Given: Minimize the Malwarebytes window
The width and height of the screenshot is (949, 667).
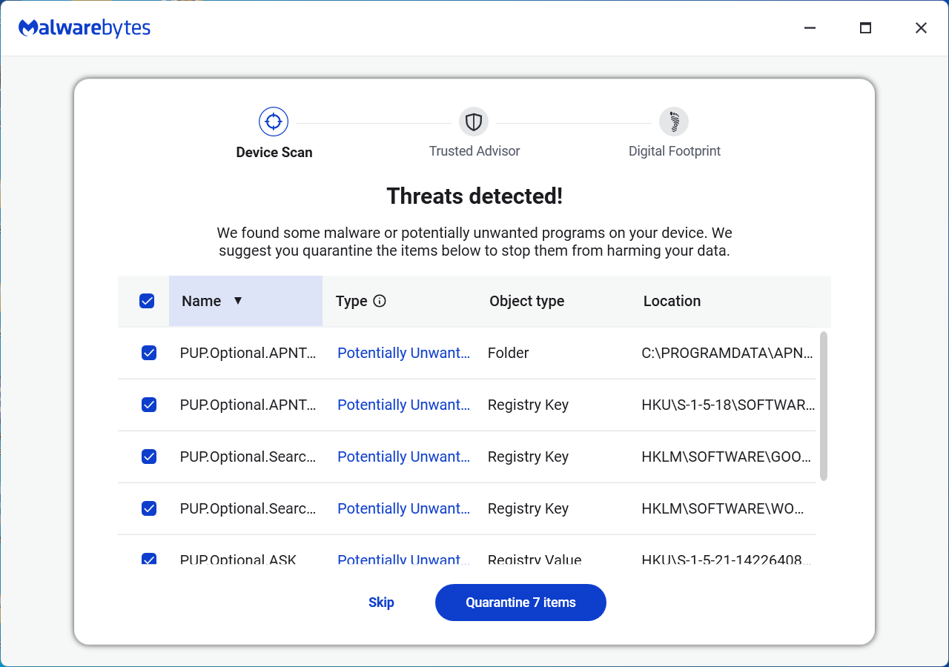Looking at the screenshot, I should point(810,28).
